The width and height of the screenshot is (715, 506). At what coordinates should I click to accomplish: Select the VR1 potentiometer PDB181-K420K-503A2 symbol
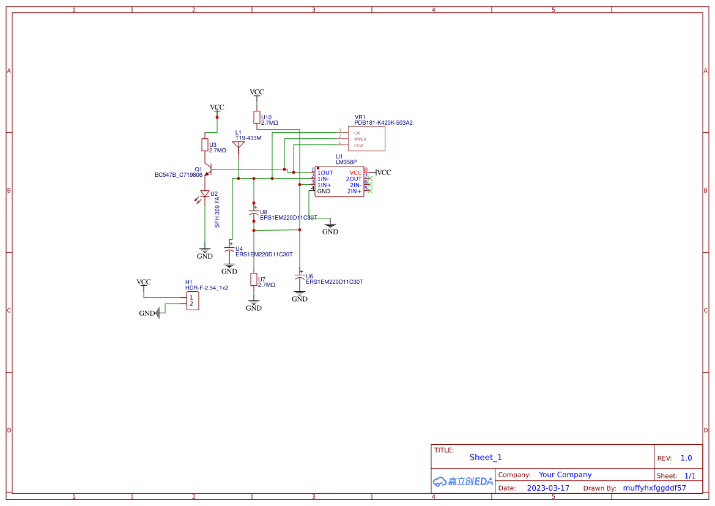[367, 139]
